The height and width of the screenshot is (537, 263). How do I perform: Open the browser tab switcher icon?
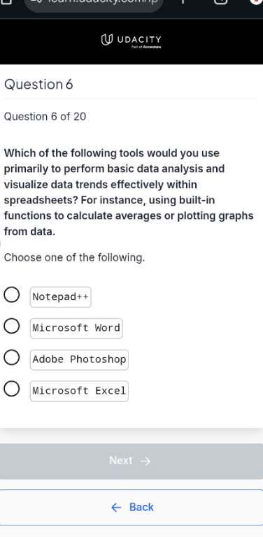point(221,1)
